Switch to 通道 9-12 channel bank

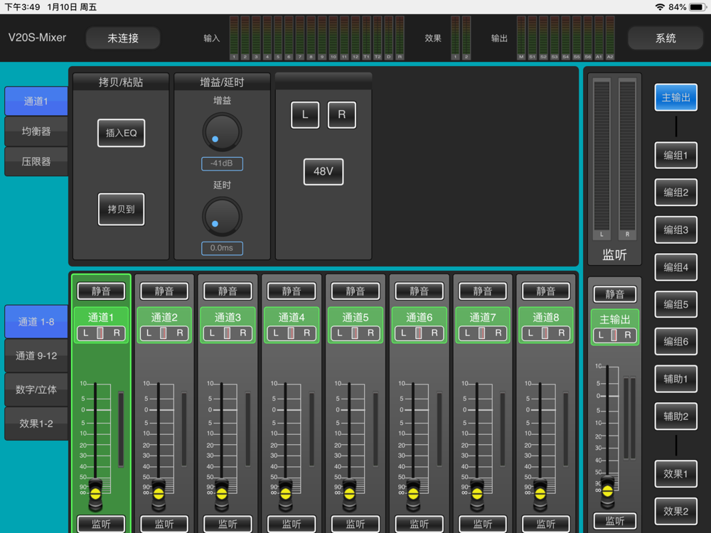point(36,356)
